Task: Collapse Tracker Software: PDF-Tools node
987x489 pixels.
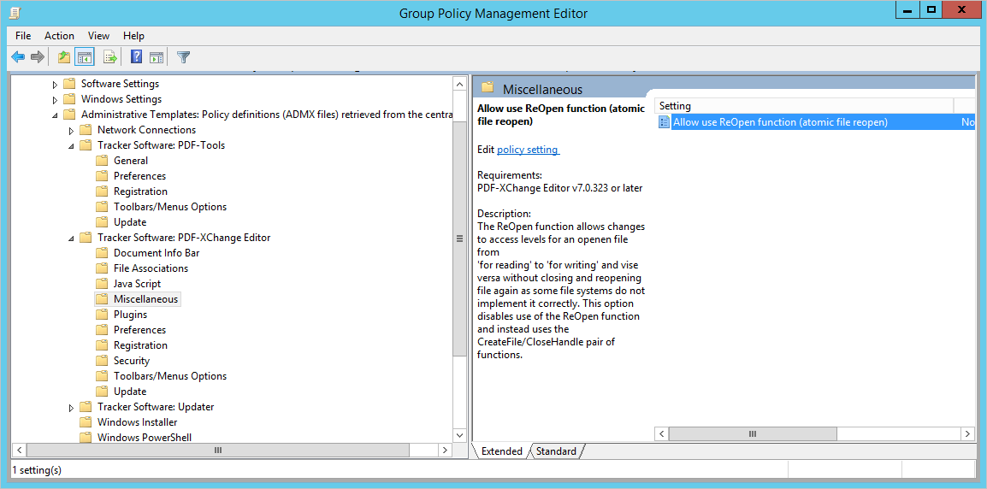Action: point(71,146)
